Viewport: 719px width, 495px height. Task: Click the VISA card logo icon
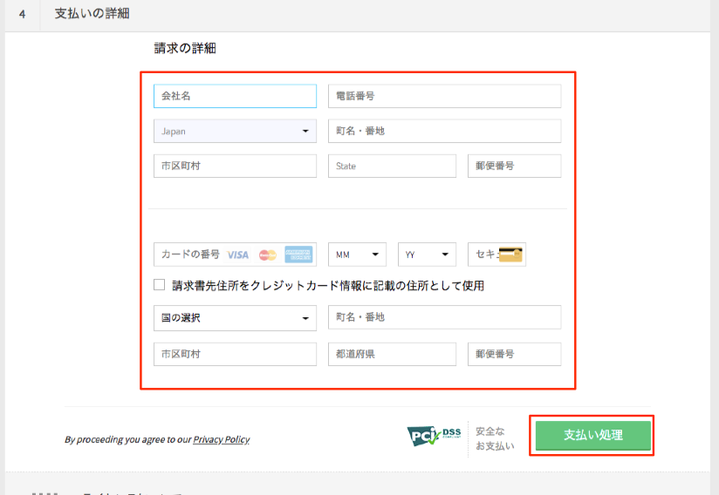[x=237, y=254]
